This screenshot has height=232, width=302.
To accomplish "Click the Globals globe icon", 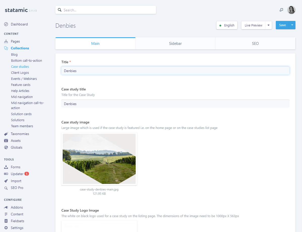I will tap(6, 148).
